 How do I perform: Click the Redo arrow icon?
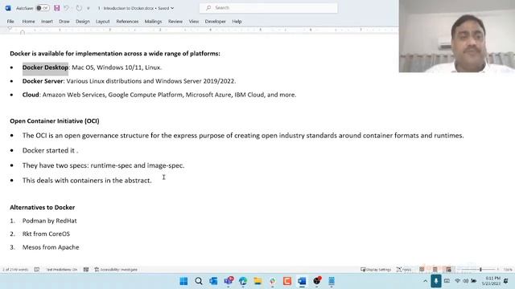pos(79,8)
